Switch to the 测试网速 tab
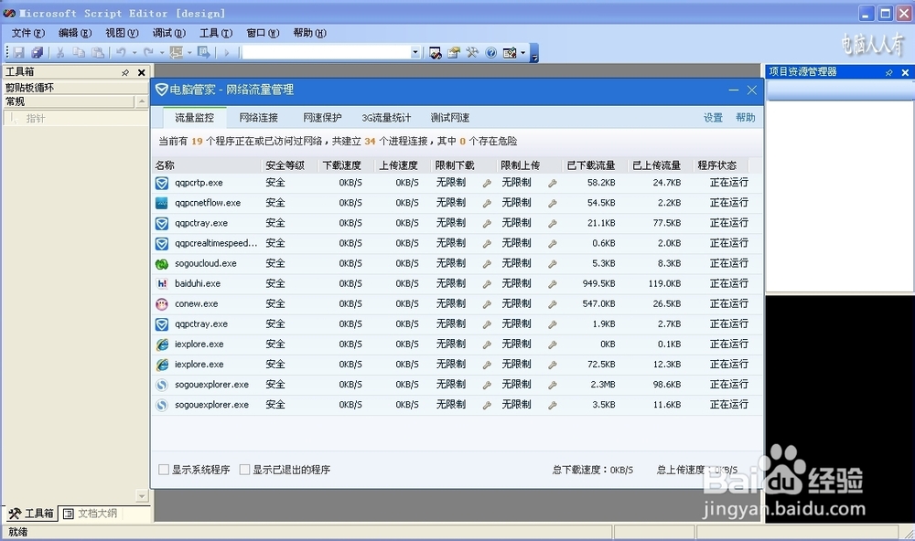This screenshot has width=915, height=541. pyautogui.click(x=450, y=118)
